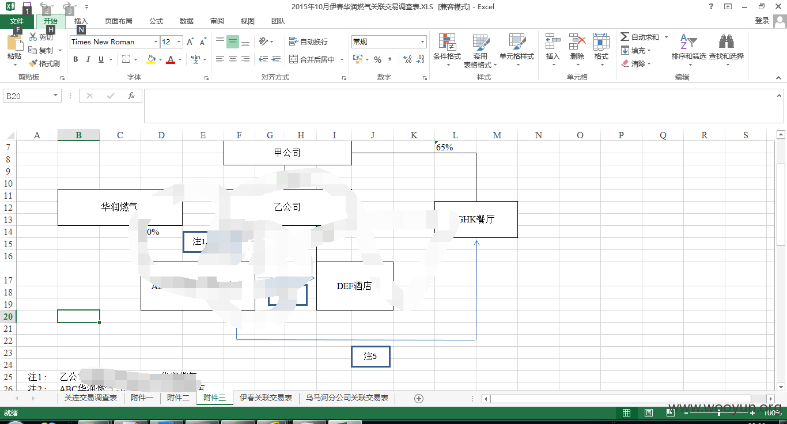Click the Sign in (登录) link
Image resolution: width=787 pixels, height=424 pixels.
pyautogui.click(x=762, y=21)
